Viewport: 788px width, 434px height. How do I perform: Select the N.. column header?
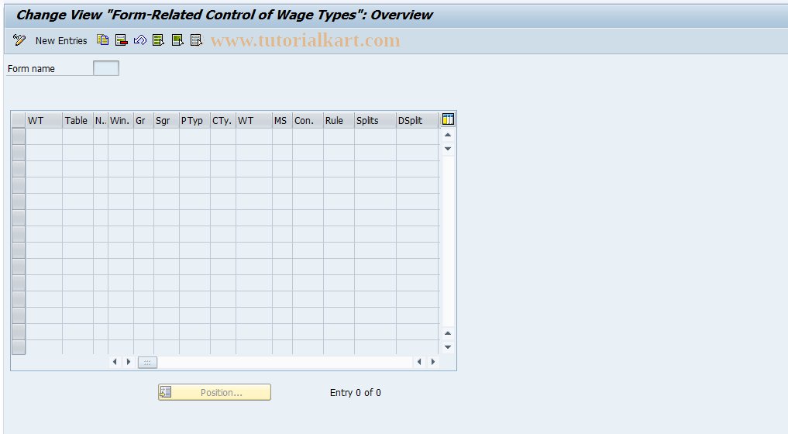[x=101, y=121]
